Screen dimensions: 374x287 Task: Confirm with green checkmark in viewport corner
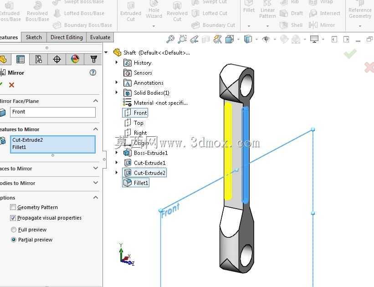(350, 54)
